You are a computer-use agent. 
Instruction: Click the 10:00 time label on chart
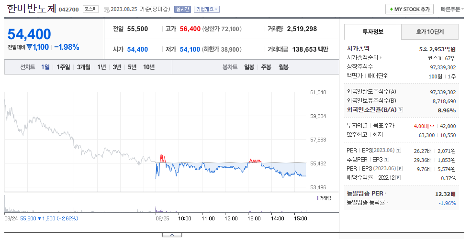(x=185, y=218)
